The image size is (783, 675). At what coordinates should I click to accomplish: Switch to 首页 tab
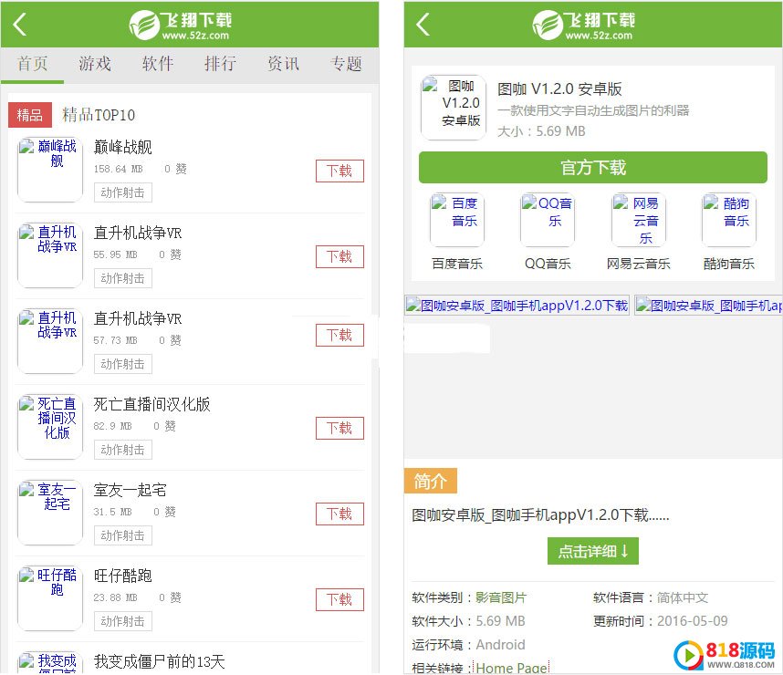click(33, 64)
